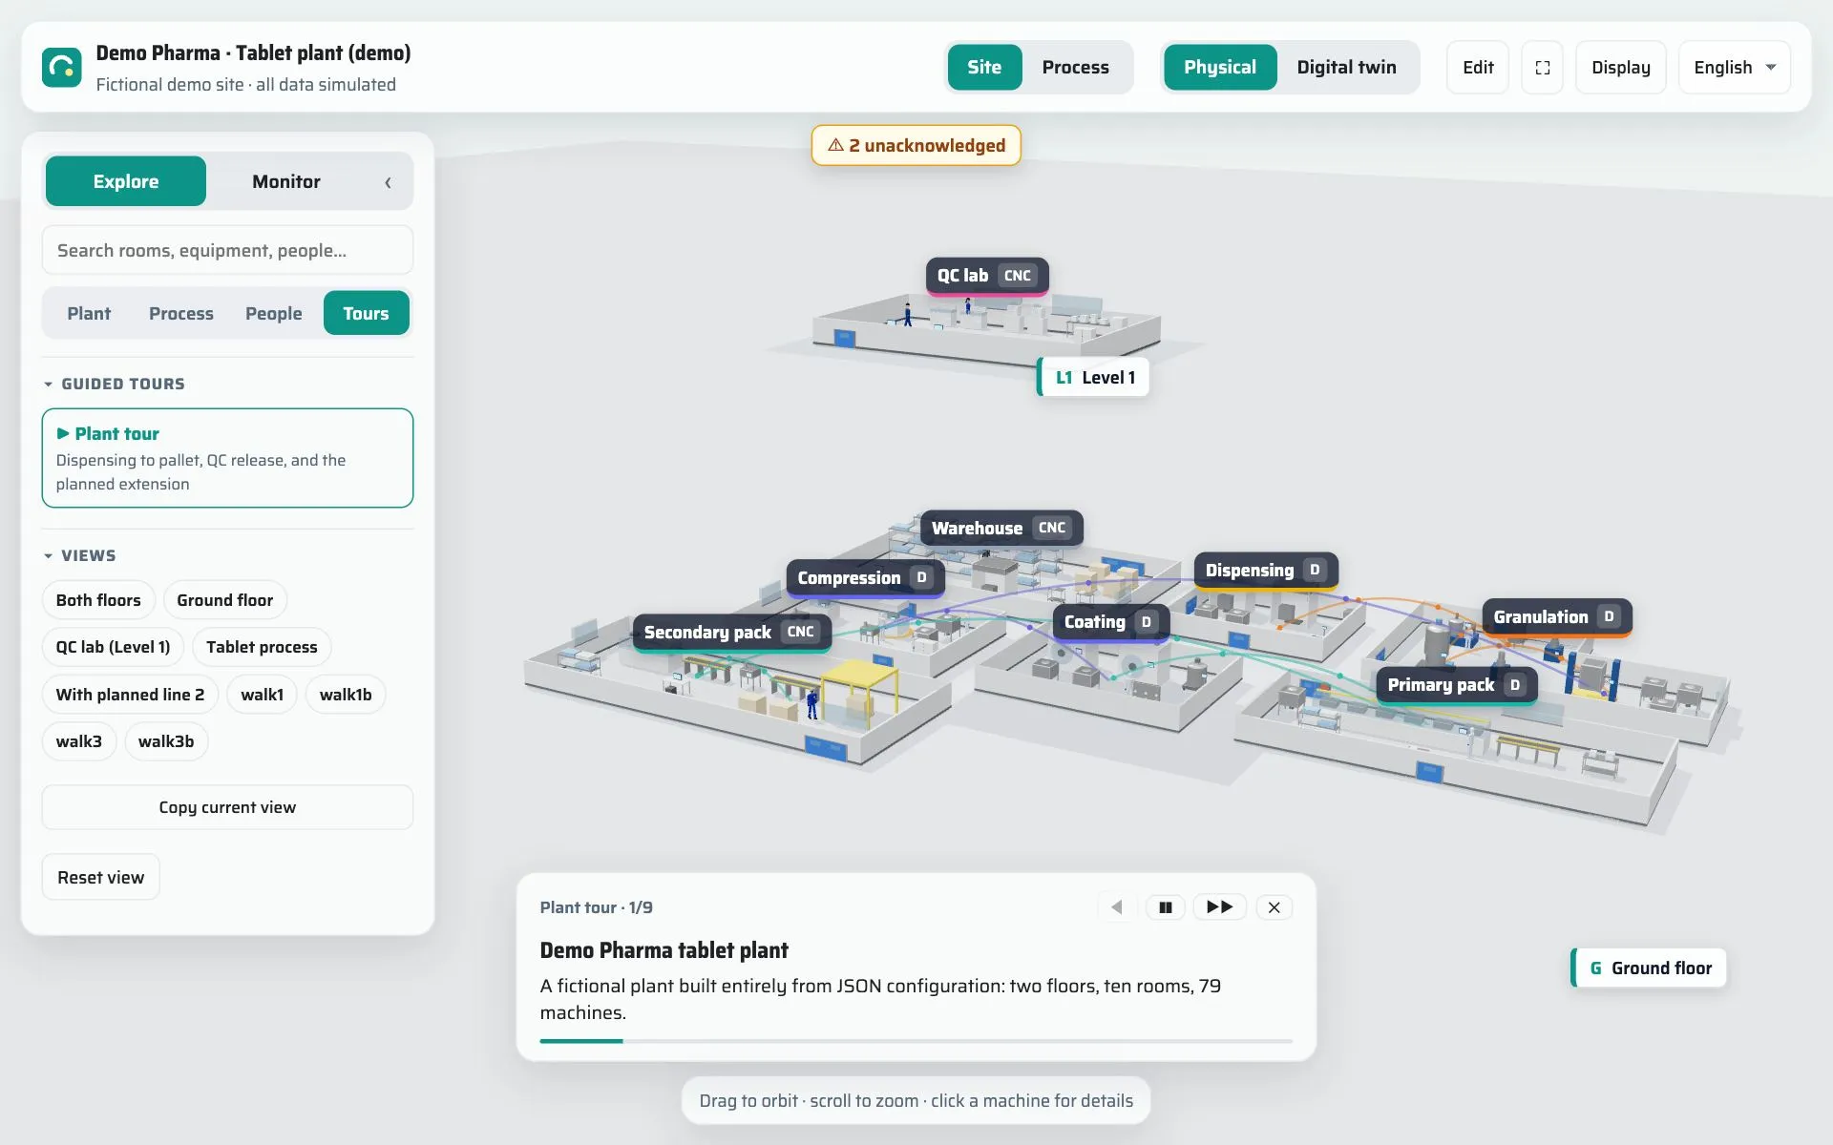Open the 2 unacknowledged alerts badge

pyautogui.click(x=916, y=145)
